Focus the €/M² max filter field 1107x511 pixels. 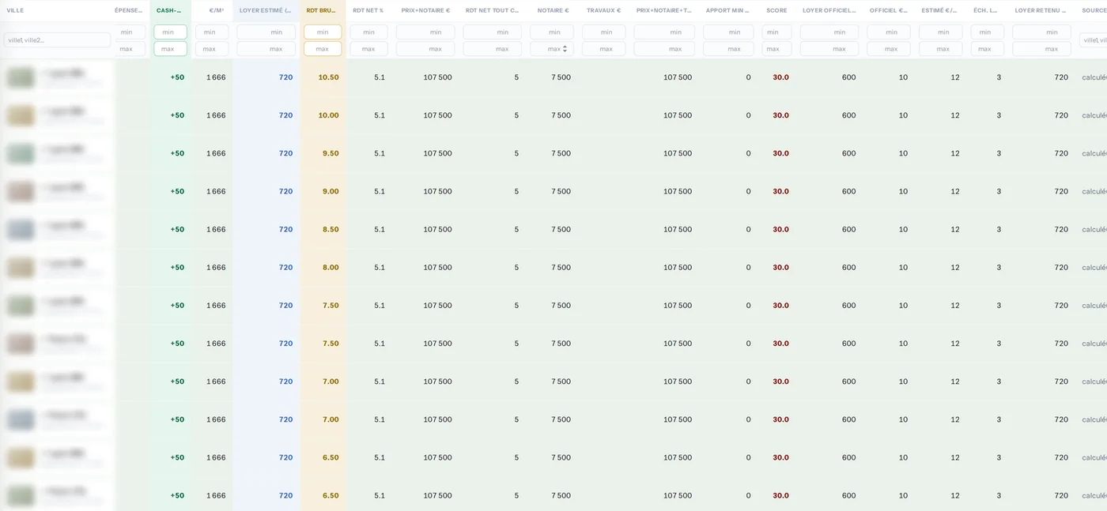pos(212,48)
